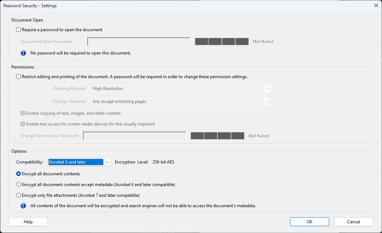The width and height of the screenshot is (382, 233).
Task: Click the info icon in the Options section
Action: tap(23, 205)
